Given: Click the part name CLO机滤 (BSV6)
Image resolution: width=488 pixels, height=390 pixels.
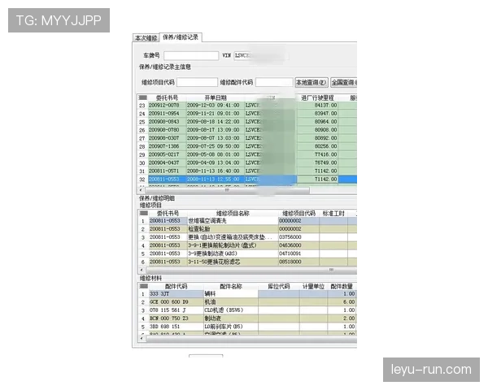Looking at the screenshot, I should pyautogui.click(x=231, y=310).
